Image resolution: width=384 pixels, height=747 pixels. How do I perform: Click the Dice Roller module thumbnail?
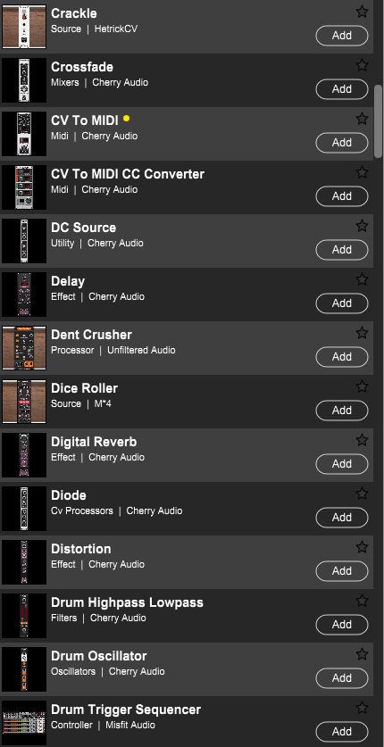click(24, 402)
